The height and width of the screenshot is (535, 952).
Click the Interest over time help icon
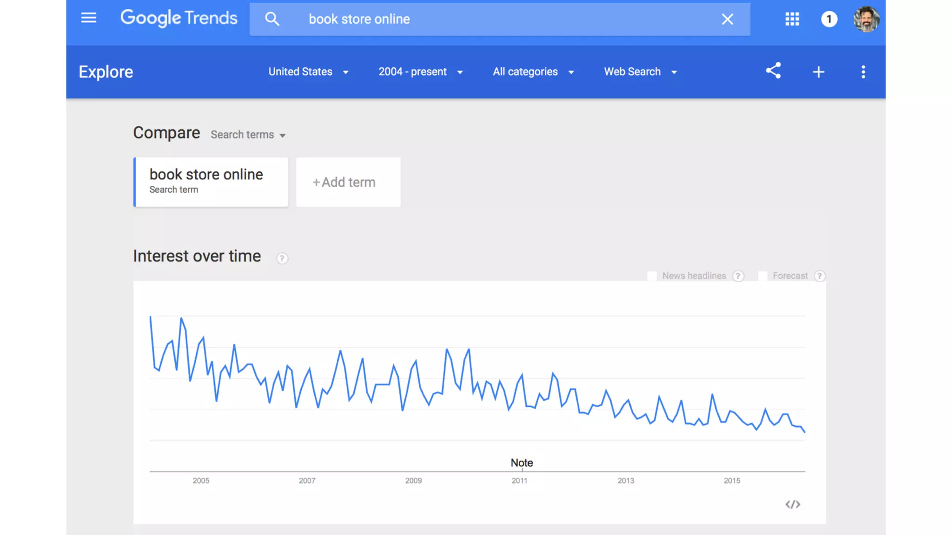click(282, 258)
